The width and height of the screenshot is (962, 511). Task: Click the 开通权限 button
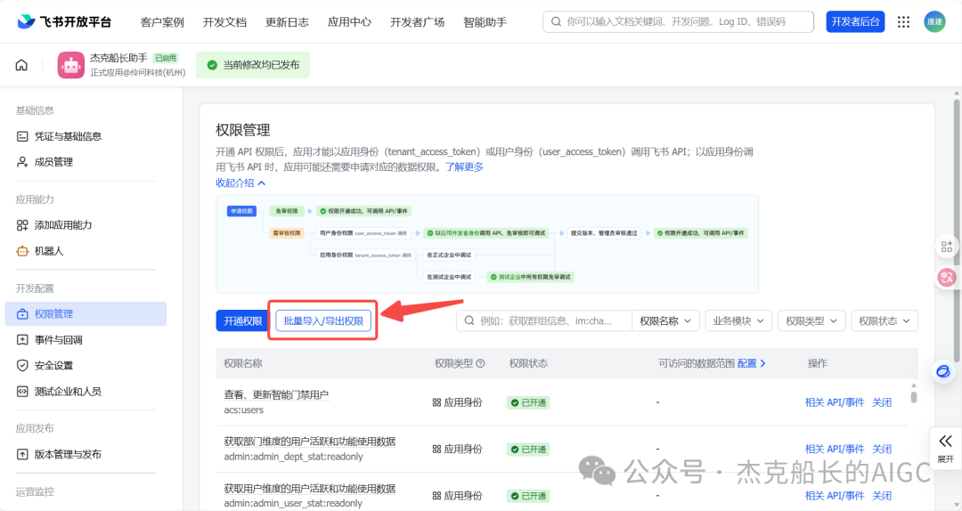[242, 320]
